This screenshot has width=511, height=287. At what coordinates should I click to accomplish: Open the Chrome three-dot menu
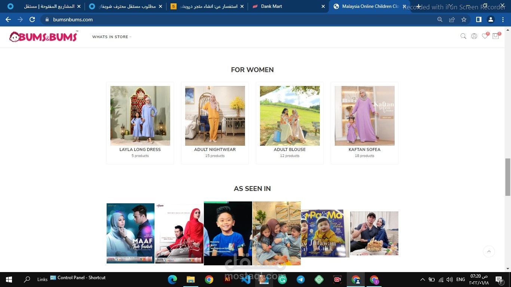coord(503,19)
